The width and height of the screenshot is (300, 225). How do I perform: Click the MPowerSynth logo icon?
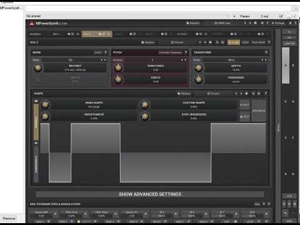click(x=32, y=24)
